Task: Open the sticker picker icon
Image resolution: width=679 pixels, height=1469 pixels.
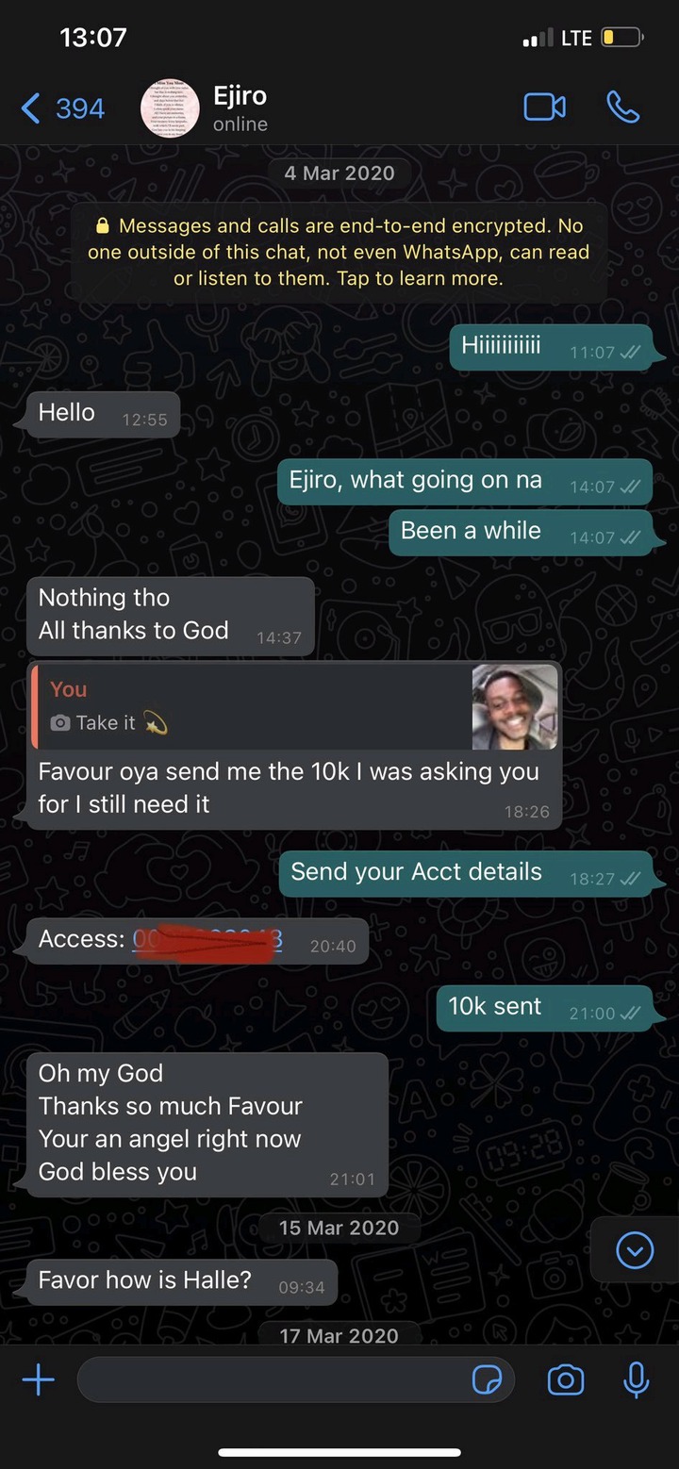Action: pos(487,1381)
